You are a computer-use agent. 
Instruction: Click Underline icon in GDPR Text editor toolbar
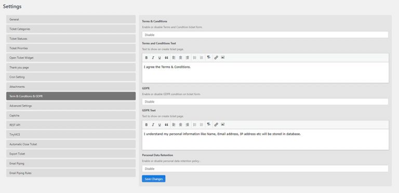(x=159, y=125)
